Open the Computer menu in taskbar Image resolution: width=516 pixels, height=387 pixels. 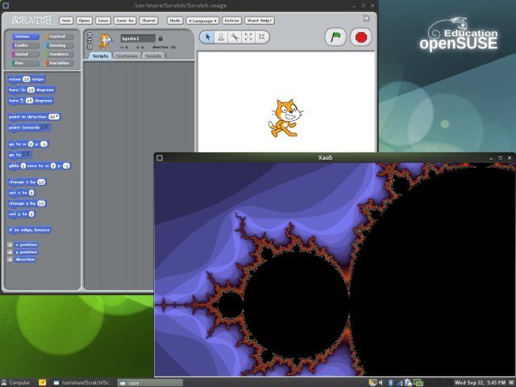click(16, 381)
